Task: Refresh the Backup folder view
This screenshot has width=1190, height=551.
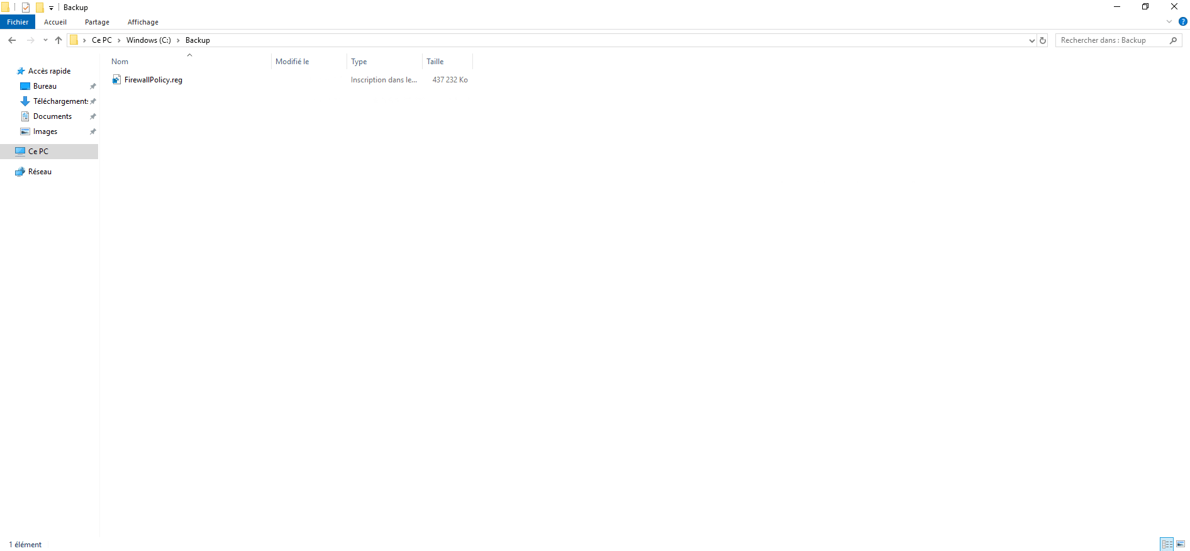Action: point(1043,40)
